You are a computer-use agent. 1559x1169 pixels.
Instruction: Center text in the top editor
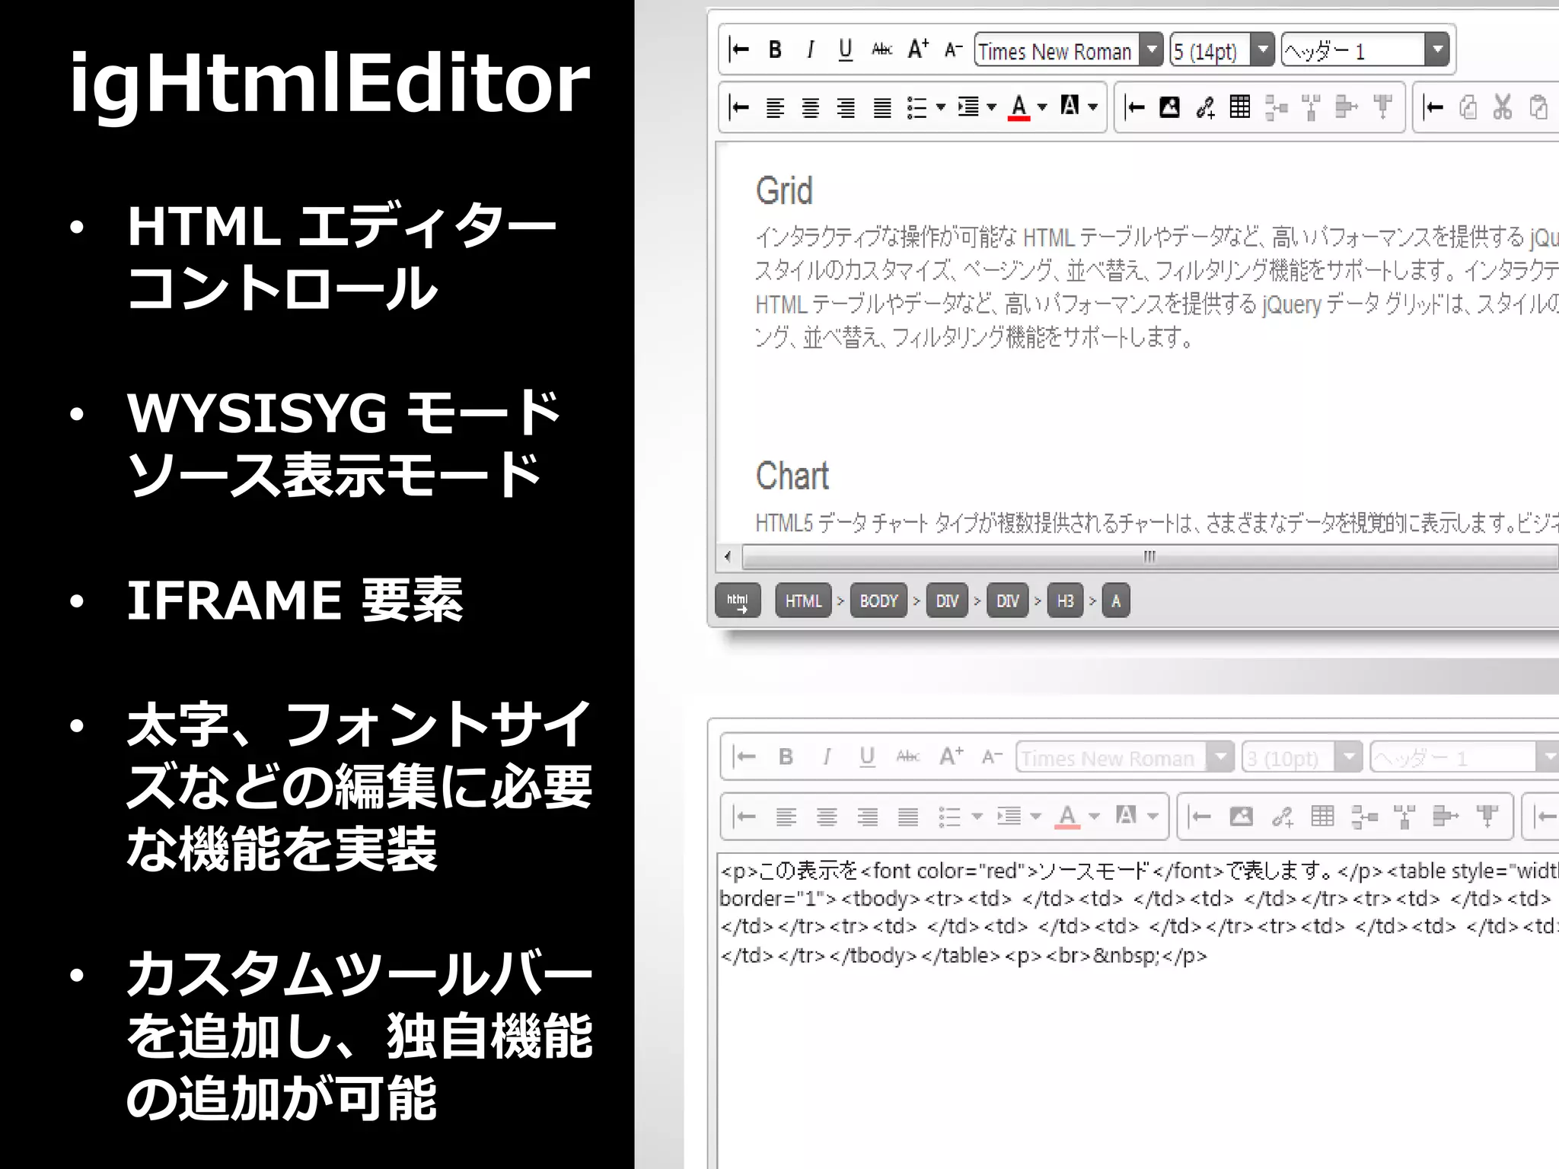tap(811, 108)
